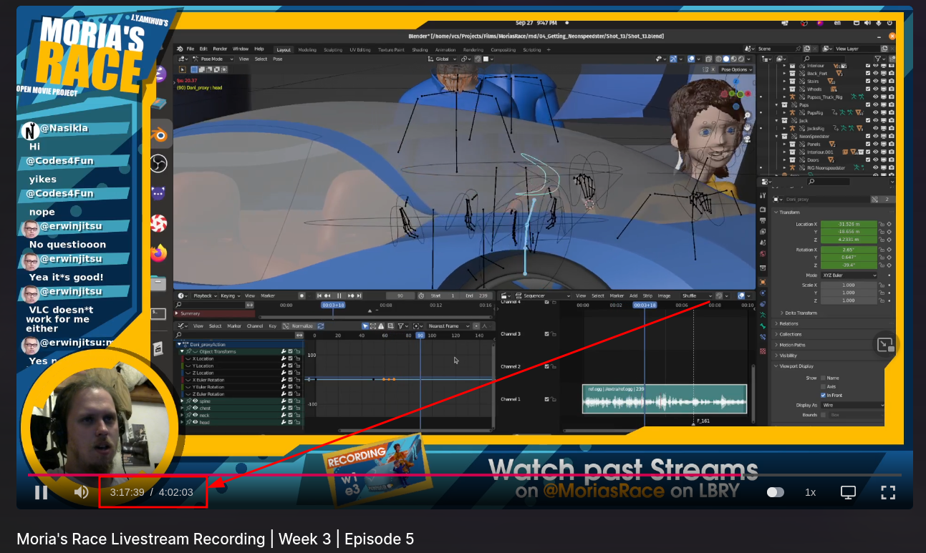Enable the Axis checkbox in Viewport Display
The image size is (926, 553).
tap(823, 386)
